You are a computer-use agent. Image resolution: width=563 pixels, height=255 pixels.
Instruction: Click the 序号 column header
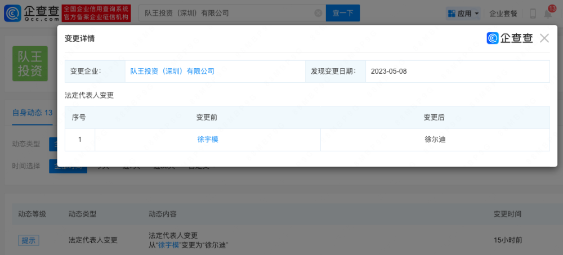[x=79, y=118]
